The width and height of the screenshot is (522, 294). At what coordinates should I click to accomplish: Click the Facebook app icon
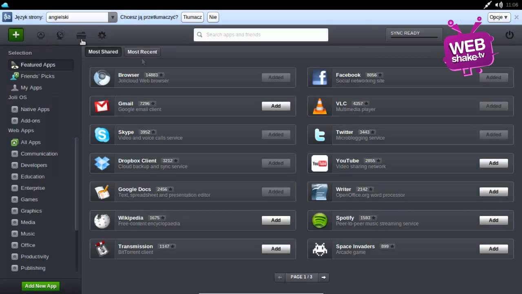pos(320,78)
